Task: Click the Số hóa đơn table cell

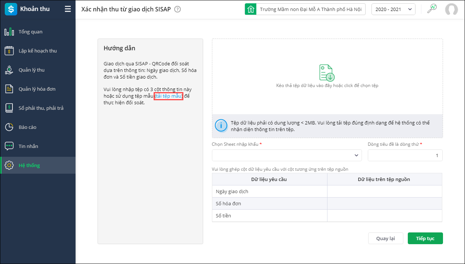Action: click(x=270, y=203)
